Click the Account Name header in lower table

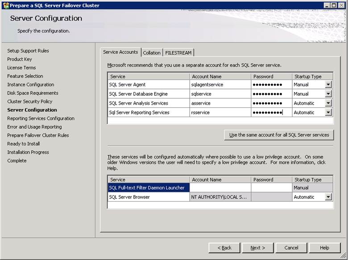pyautogui.click(x=220, y=179)
